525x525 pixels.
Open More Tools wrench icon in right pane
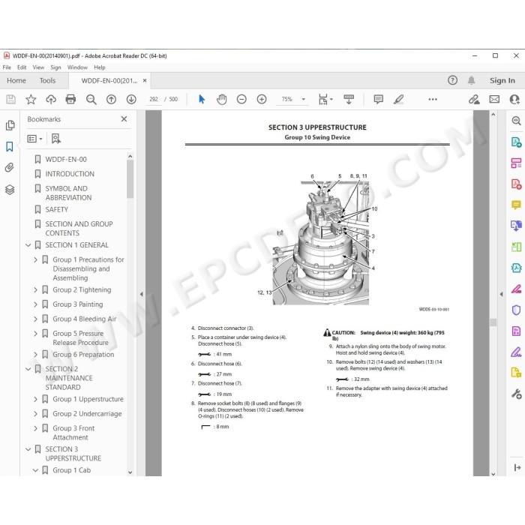(x=516, y=394)
